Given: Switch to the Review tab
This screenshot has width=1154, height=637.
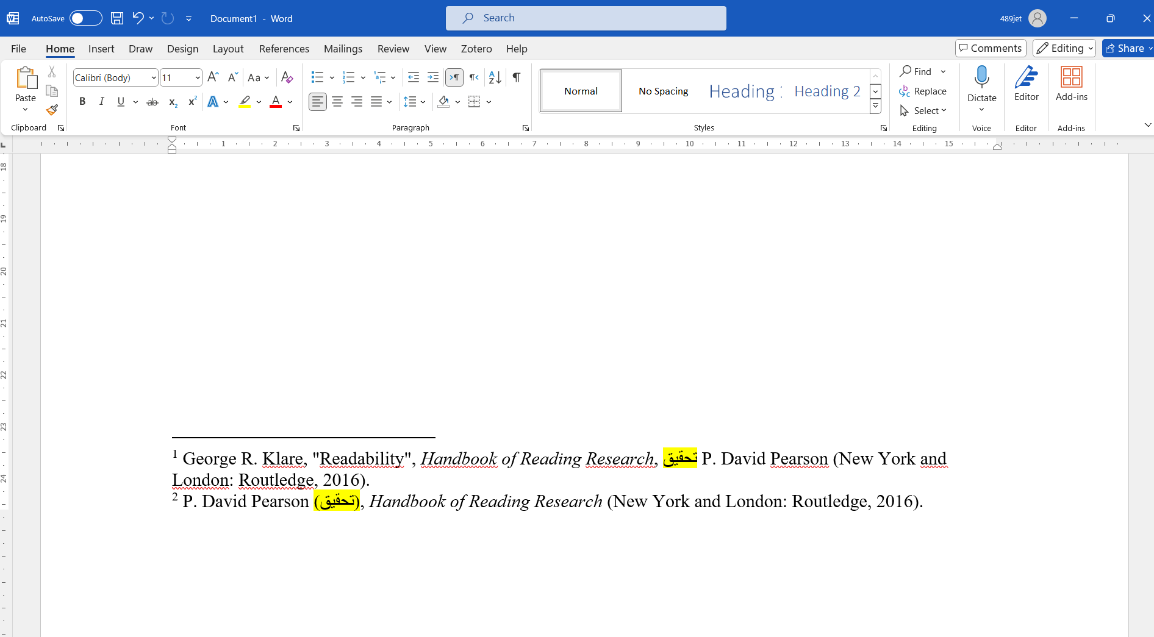Looking at the screenshot, I should point(393,49).
